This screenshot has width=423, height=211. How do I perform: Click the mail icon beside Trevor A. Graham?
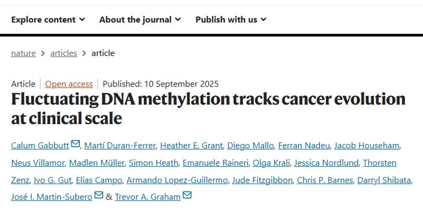pyautogui.click(x=187, y=196)
